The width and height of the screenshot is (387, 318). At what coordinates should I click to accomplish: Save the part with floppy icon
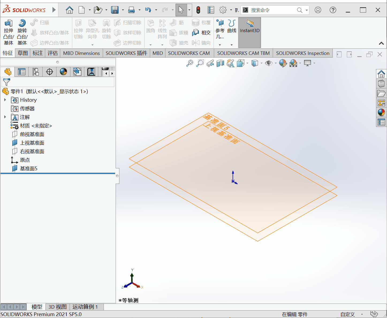(x=115, y=10)
